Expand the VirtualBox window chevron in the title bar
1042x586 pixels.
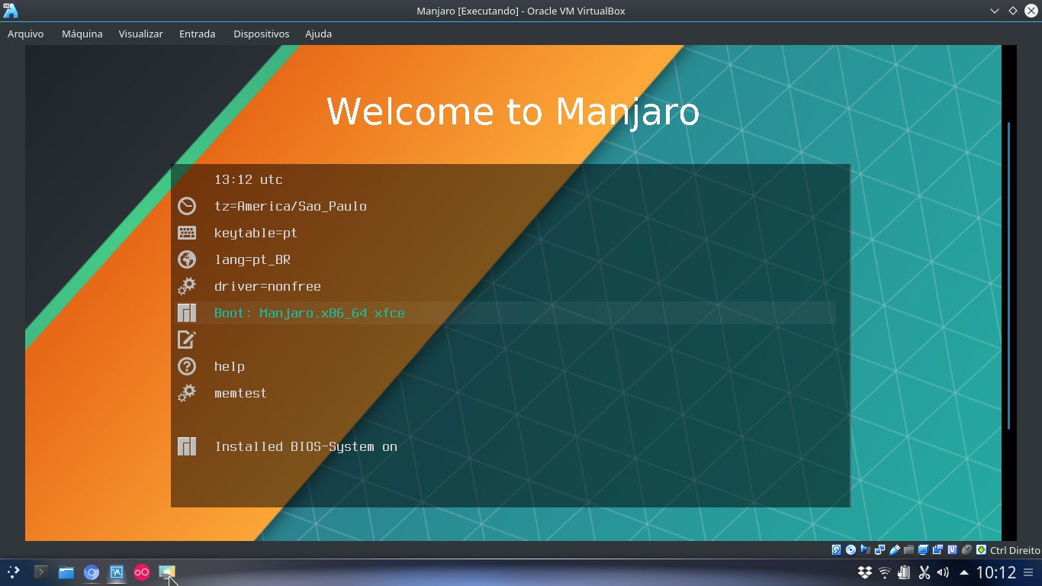tap(993, 11)
